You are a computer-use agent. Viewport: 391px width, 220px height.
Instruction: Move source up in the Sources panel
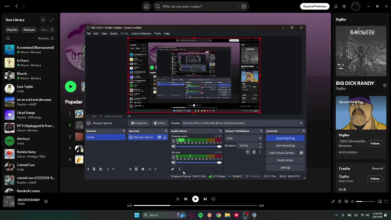[x=150, y=169]
